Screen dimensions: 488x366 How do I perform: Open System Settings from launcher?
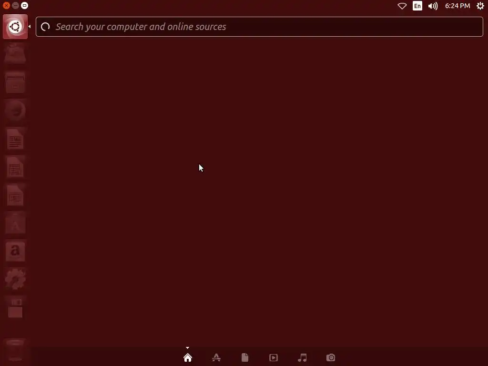(15, 279)
